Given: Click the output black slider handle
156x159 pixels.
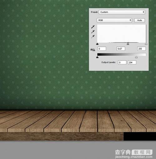Looking at the screenshot, I should (97, 57).
